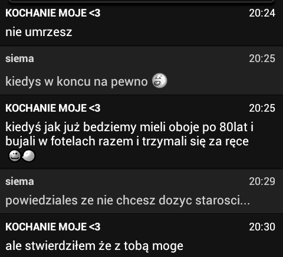Tap the 20:25 timestamp on siema's message
Viewport: 283px width, 257px height.
[262, 58]
